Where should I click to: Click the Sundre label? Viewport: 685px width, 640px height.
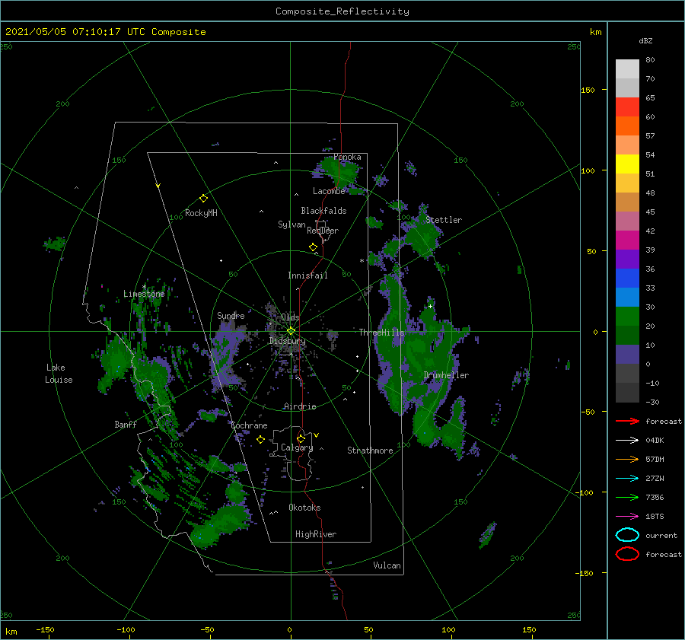[231, 315]
